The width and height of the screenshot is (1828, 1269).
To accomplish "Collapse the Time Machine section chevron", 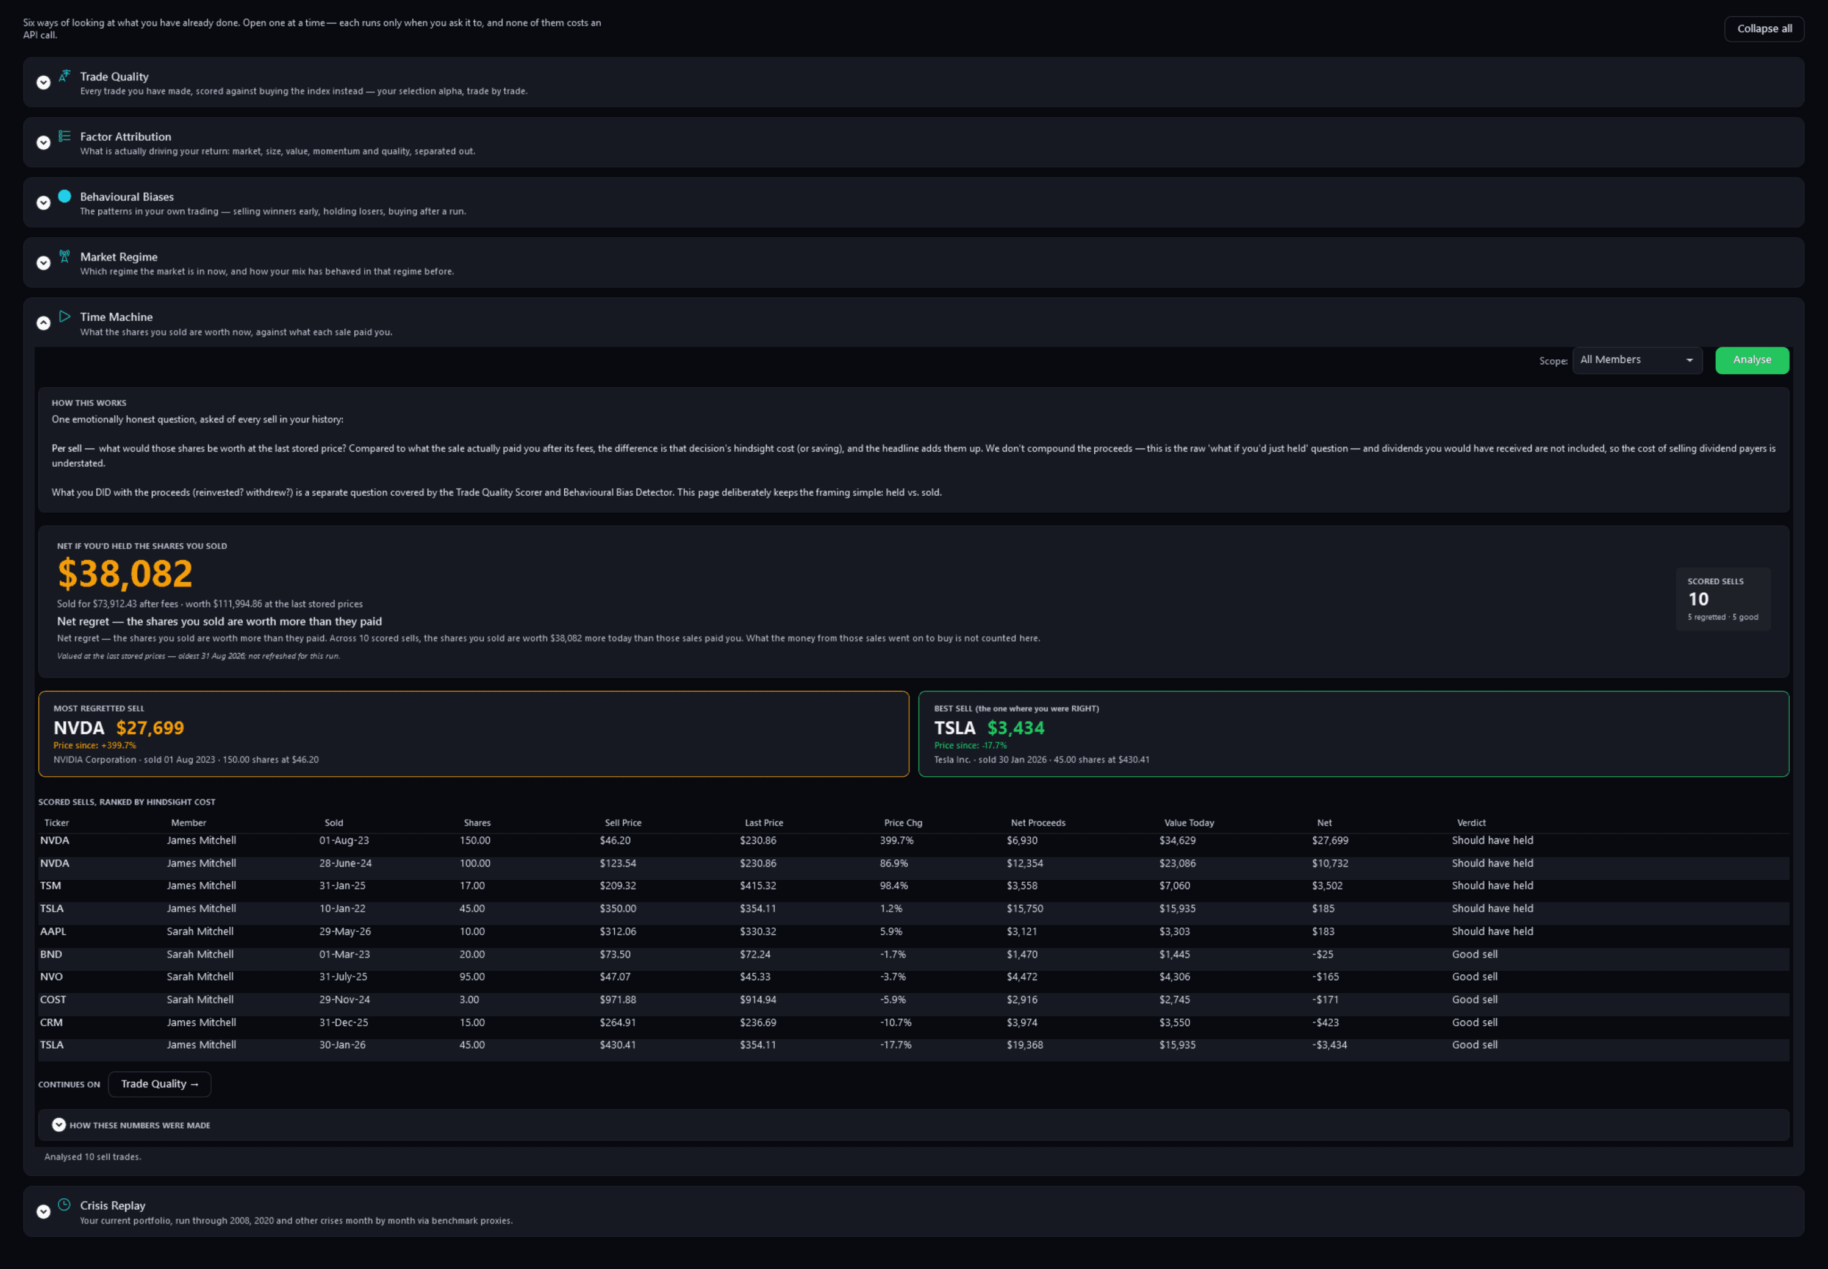I will tap(44, 323).
